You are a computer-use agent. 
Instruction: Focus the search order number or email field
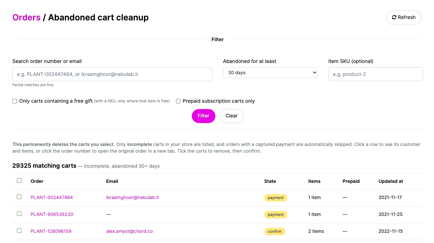pos(112,74)
